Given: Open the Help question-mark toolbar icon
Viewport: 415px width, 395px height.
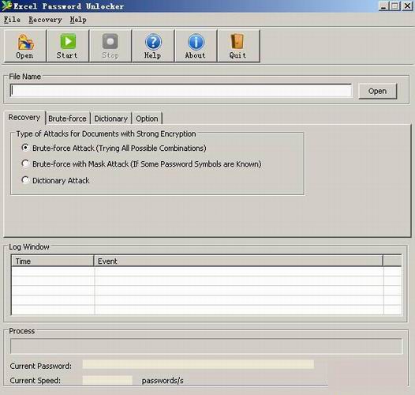Looking at the screenshot, I should [153, 46].
